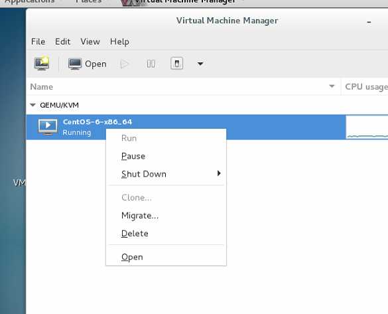388x314 pixels.
Task: Click the Run (play) toolbar icon
Action: (125, 64)
